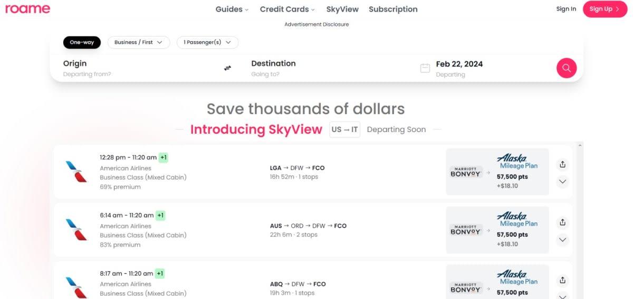Open the 1 Passenger(s) dropdown
This screenshot has height=299, width=633.
point(207,42)
